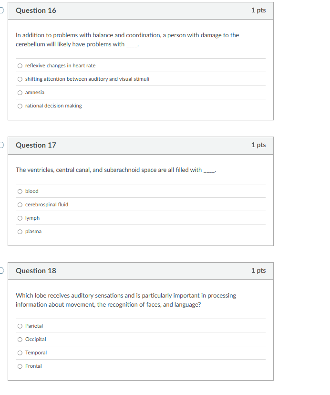This screenshot has width=330, height=395.
Task: Select the "blood" option in Question 17
Action: tap(20, 191)
